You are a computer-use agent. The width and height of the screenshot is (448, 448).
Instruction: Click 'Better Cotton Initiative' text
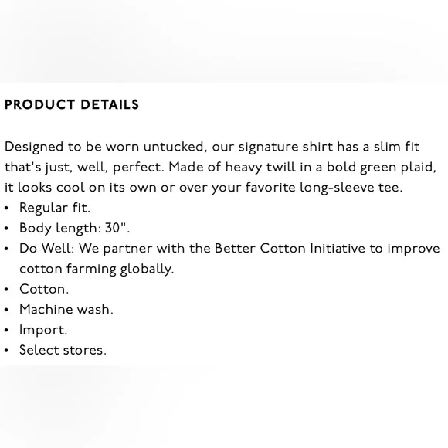point(290,248)
